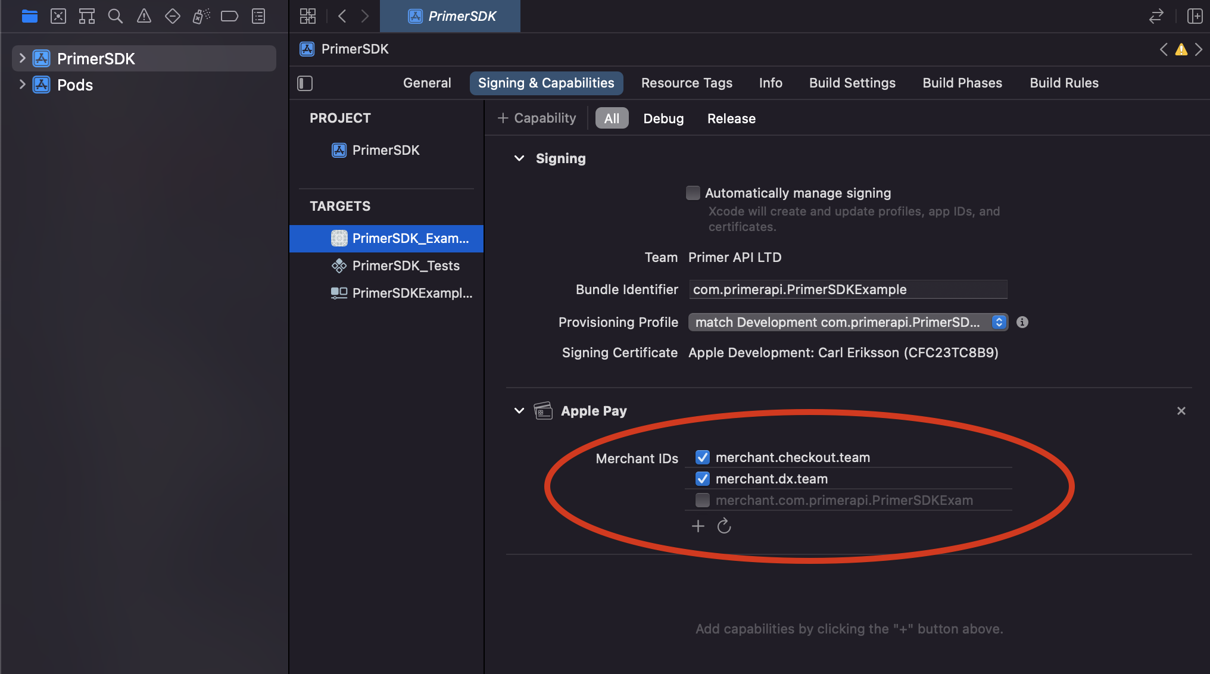Open the Report navigator icon
This screenshot has width=1210, height=674.
point(258,16)
